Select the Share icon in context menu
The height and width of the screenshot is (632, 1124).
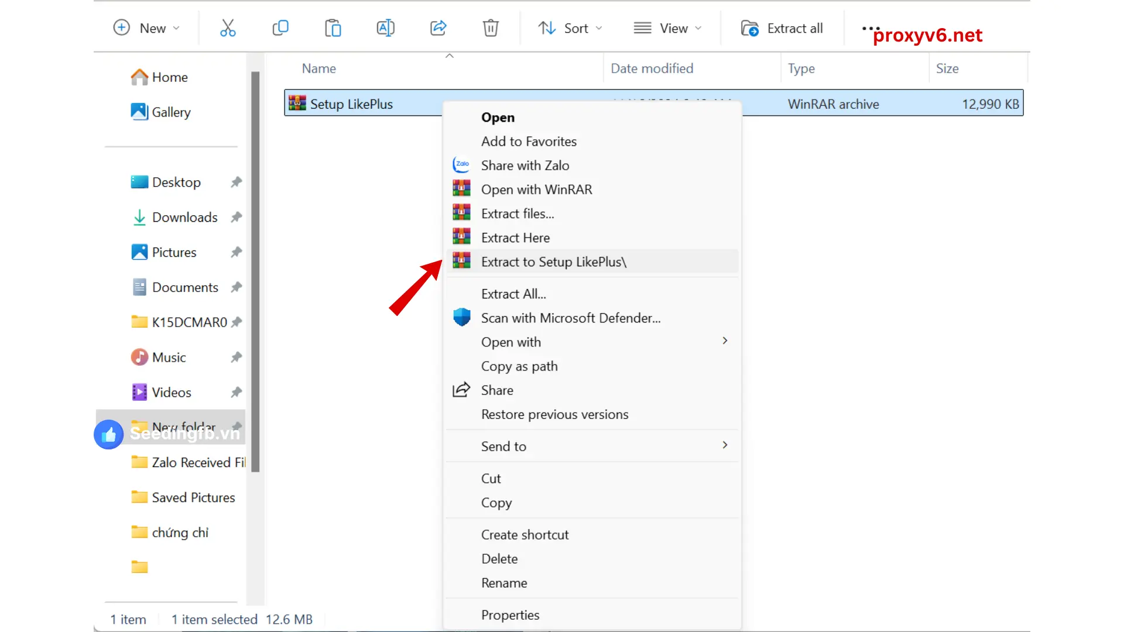pyautogui.click(x=461, y=390)
